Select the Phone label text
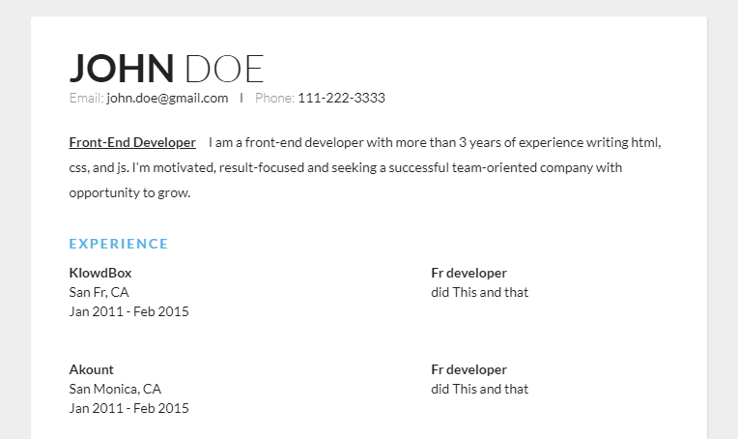738x439 pixels. tap(274, 98)
